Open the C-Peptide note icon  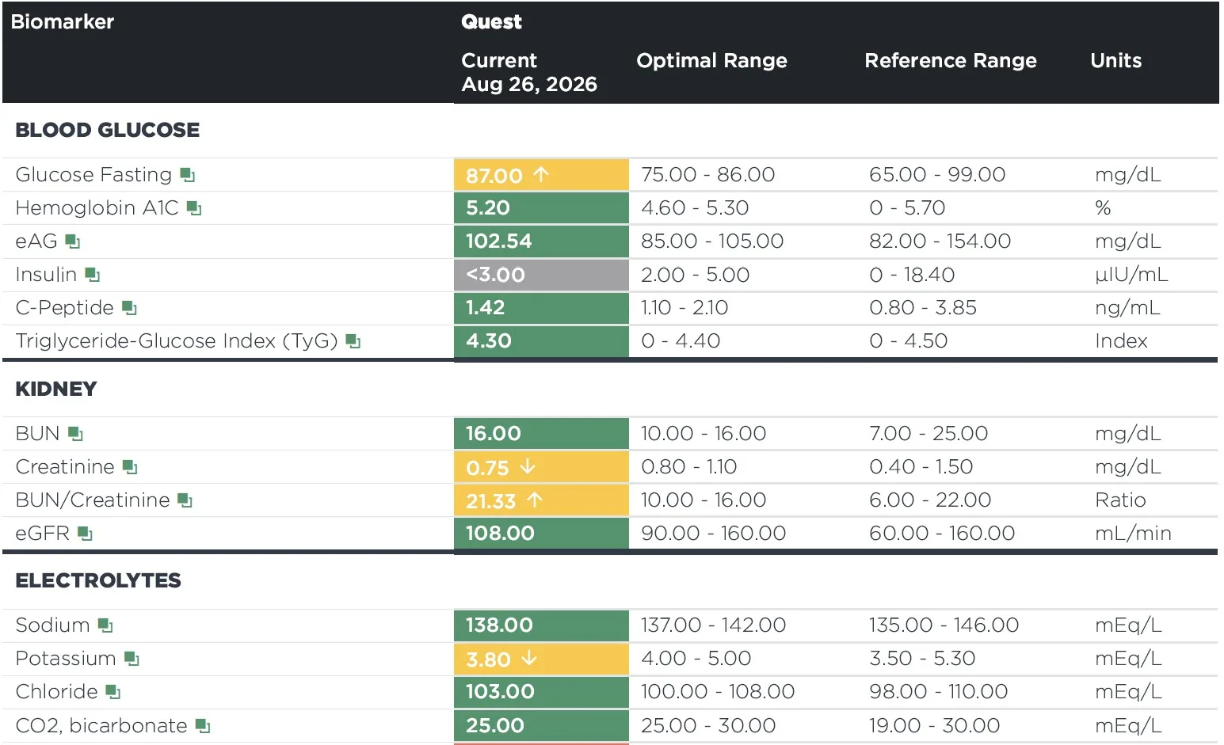130,308
